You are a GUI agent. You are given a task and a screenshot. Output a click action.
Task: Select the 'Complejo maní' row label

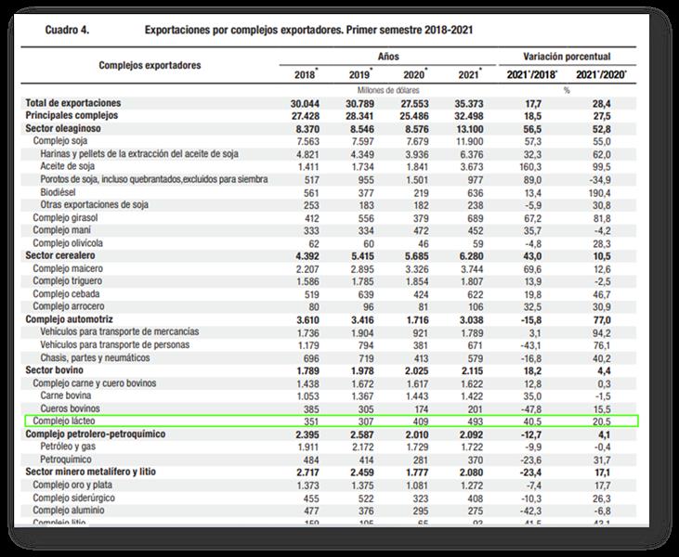tap(63, 230)
